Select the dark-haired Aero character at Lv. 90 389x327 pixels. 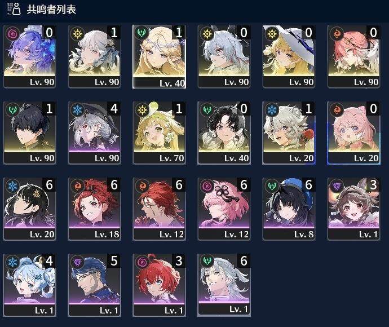pos(29,132)
